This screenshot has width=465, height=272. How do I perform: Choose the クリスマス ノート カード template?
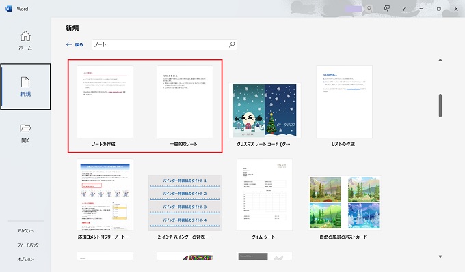(x=265, y=110)
